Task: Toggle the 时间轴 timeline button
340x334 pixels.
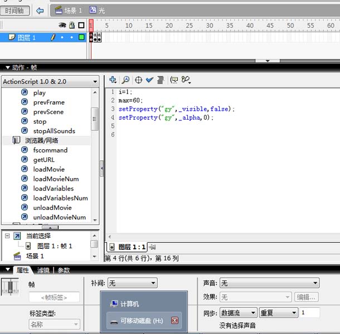Action: (14, 11)
